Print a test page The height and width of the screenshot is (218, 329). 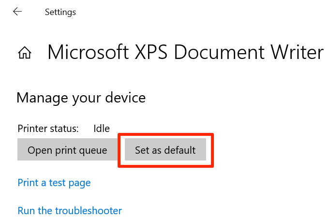[54, 183]
